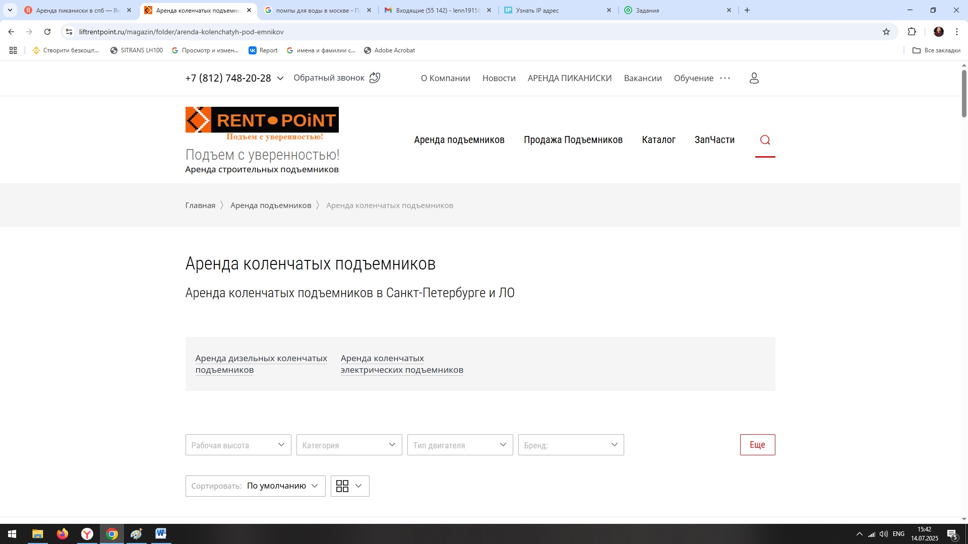Click the Еще filters button
Image resolution: width=968 pixels, height=544 pixels.
[x=757, y=445]
